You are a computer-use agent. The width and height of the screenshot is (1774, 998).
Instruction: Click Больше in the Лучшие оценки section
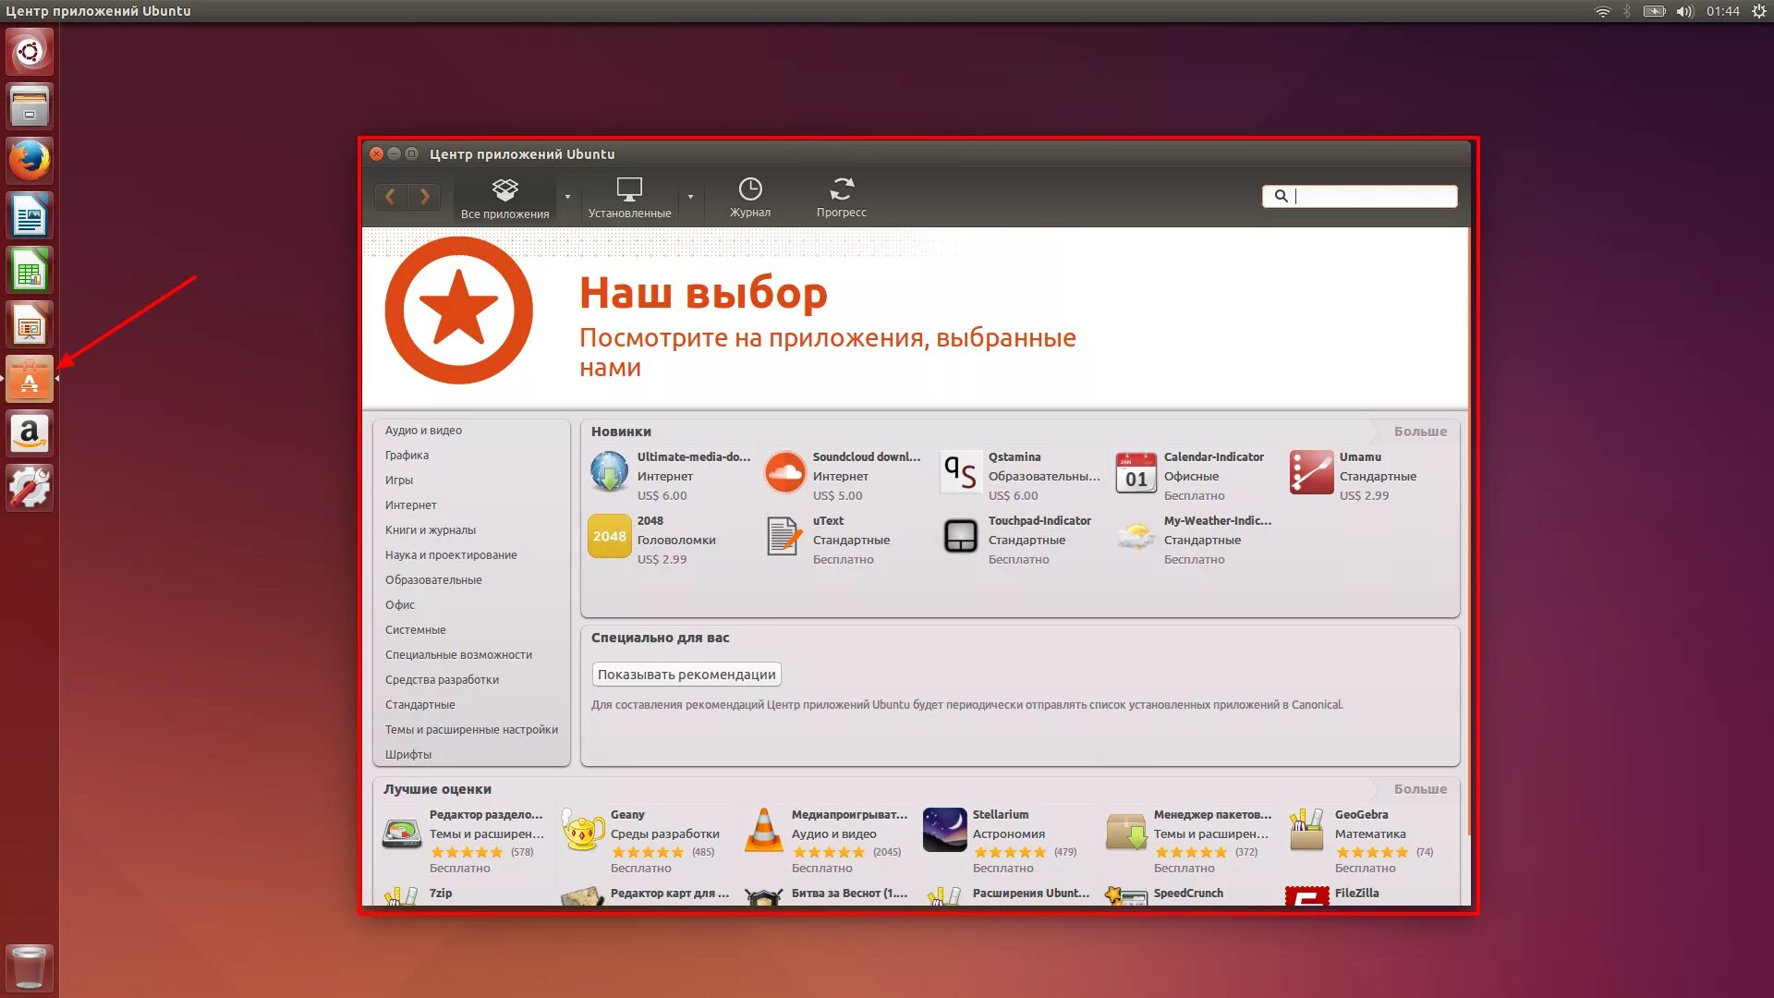click(1420, 789)
